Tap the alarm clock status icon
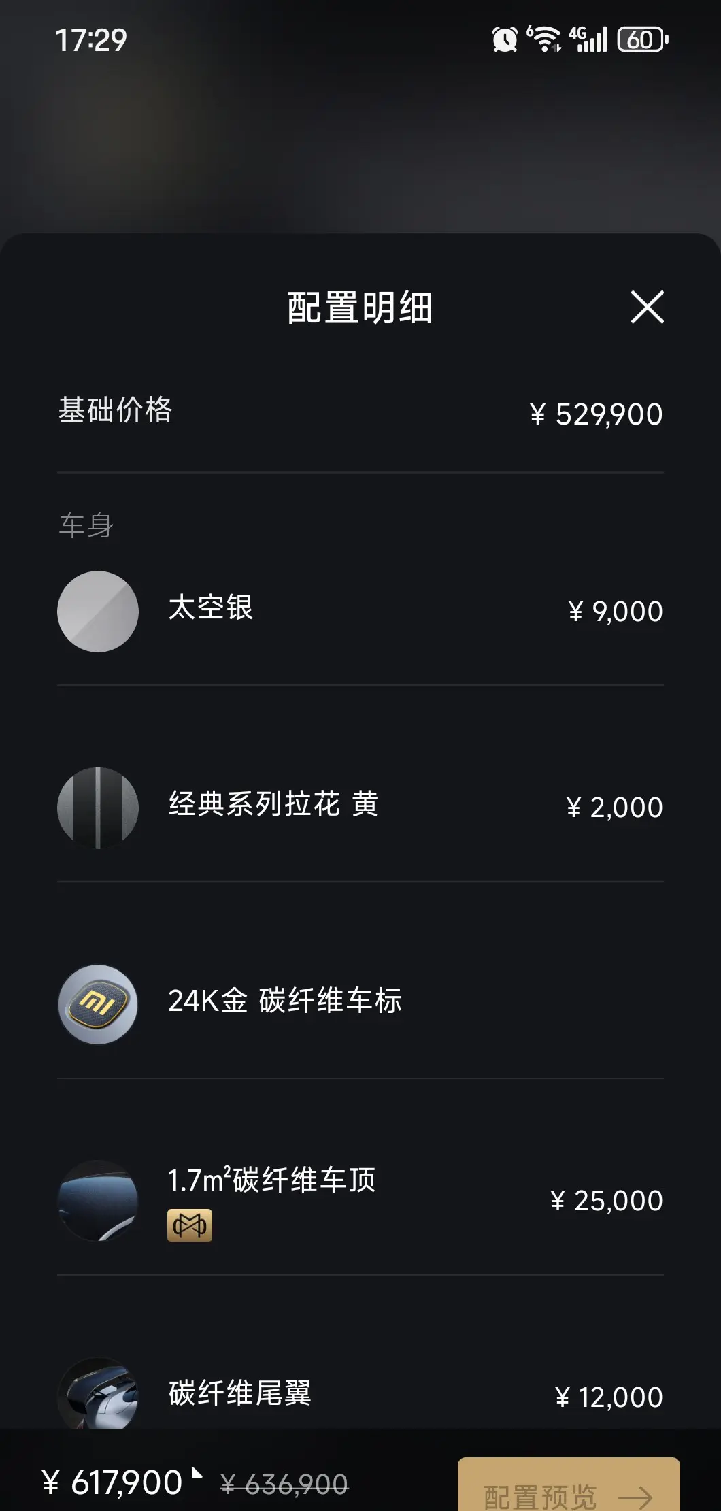The image size is (721, 1511). click(505, 39)
